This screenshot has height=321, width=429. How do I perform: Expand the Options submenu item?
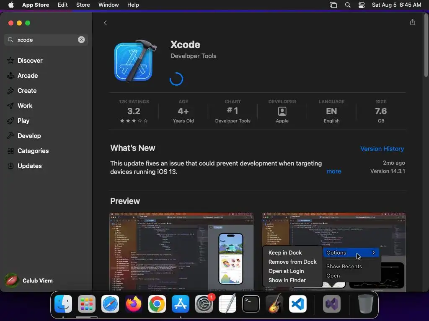pos(351,252)
